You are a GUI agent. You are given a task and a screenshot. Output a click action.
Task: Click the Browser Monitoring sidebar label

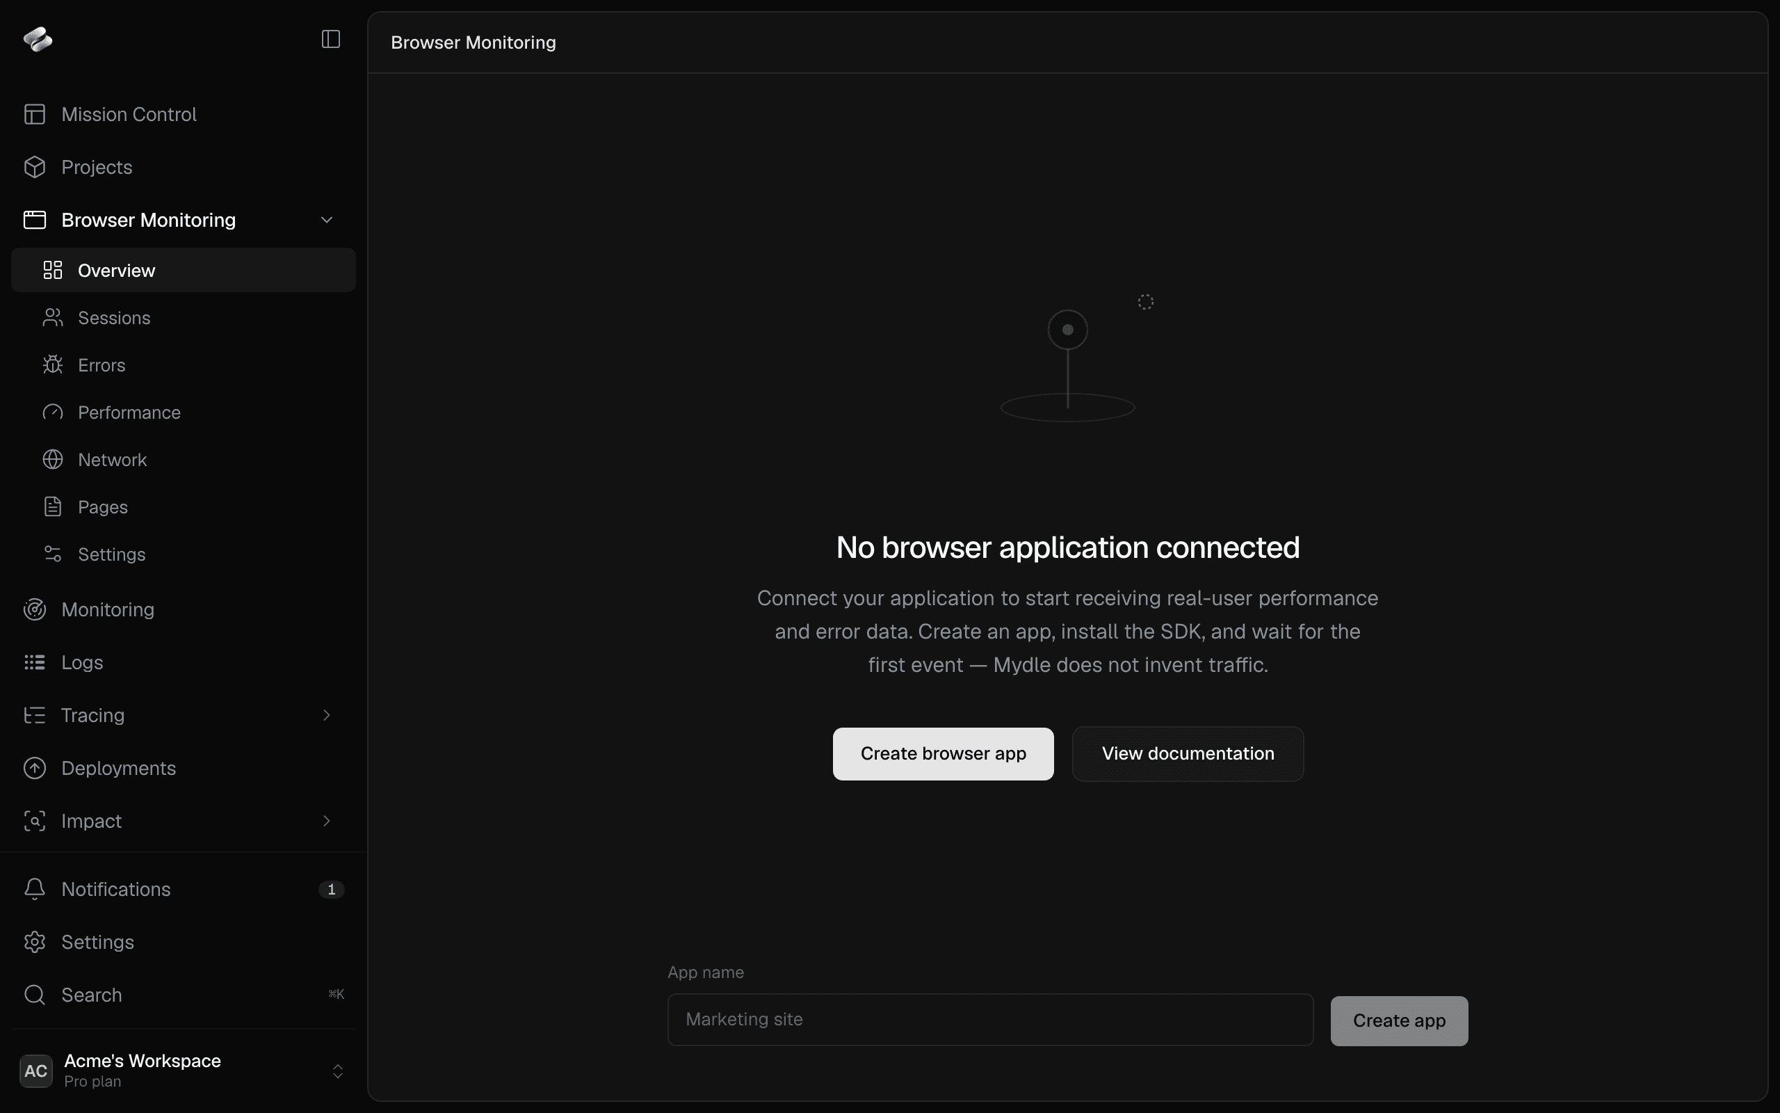click(149, 220)
